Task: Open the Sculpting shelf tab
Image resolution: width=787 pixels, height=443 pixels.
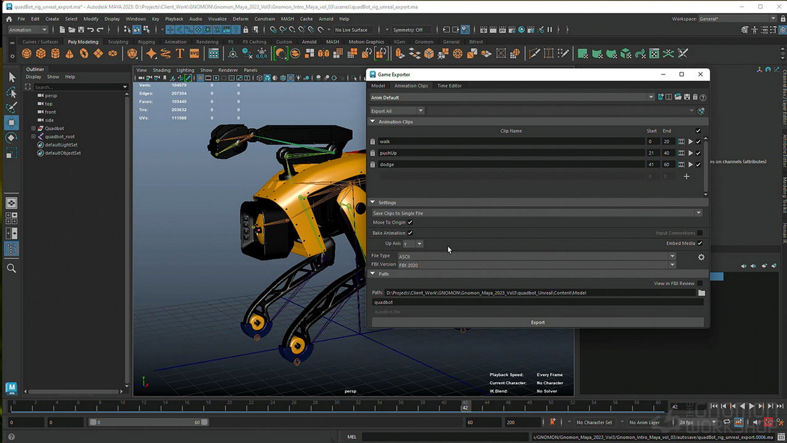Action: coord(118,41)
